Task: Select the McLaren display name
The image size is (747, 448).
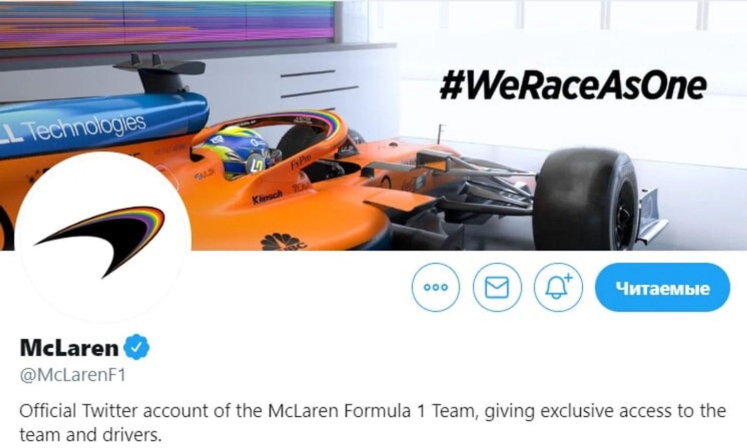Action: point(69,348)
